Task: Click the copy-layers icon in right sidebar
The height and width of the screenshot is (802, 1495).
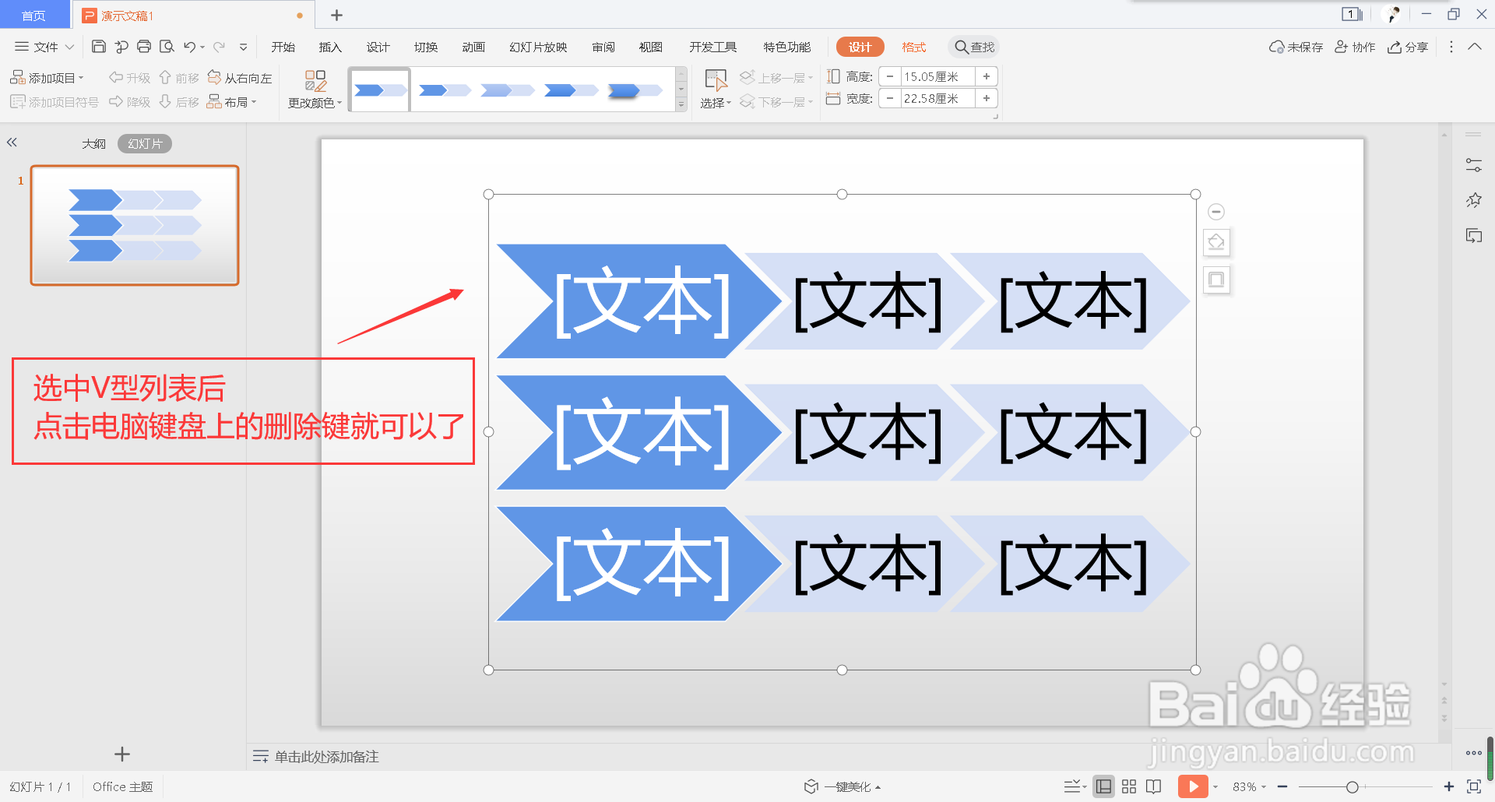Action: [x=1473, y=235]
